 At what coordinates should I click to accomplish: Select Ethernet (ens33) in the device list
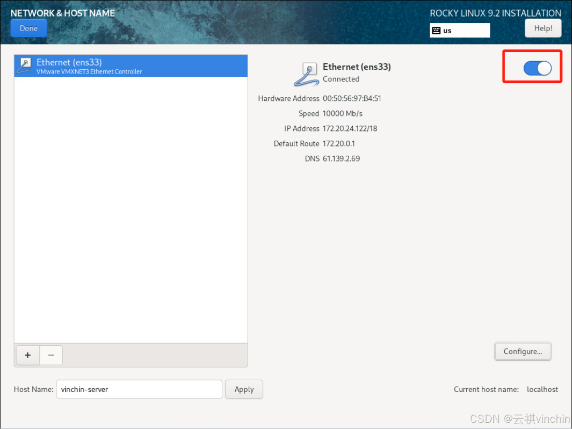(131, 66)
